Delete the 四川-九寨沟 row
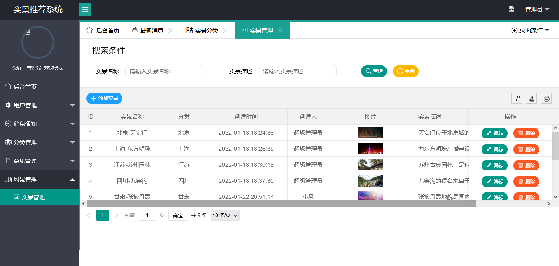 pyautogui.click(x=526, y=181)
